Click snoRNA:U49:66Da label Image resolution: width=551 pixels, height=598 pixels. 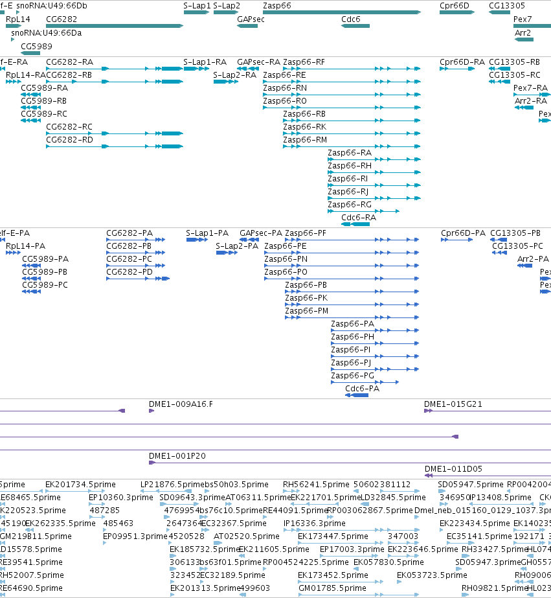pos(46,33)
